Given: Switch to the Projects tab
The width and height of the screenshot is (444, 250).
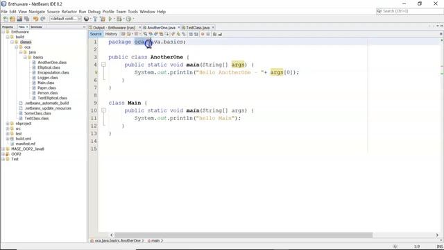Looking at the screenshot, I should (8, 26).
